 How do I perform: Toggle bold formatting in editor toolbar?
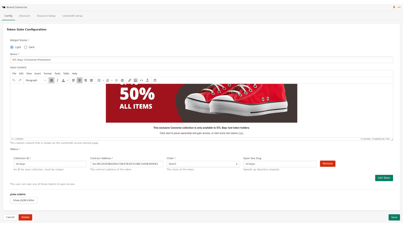[51, 80]
